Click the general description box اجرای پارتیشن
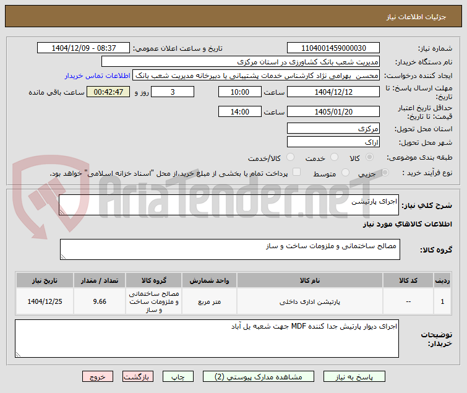 point(229,205)
